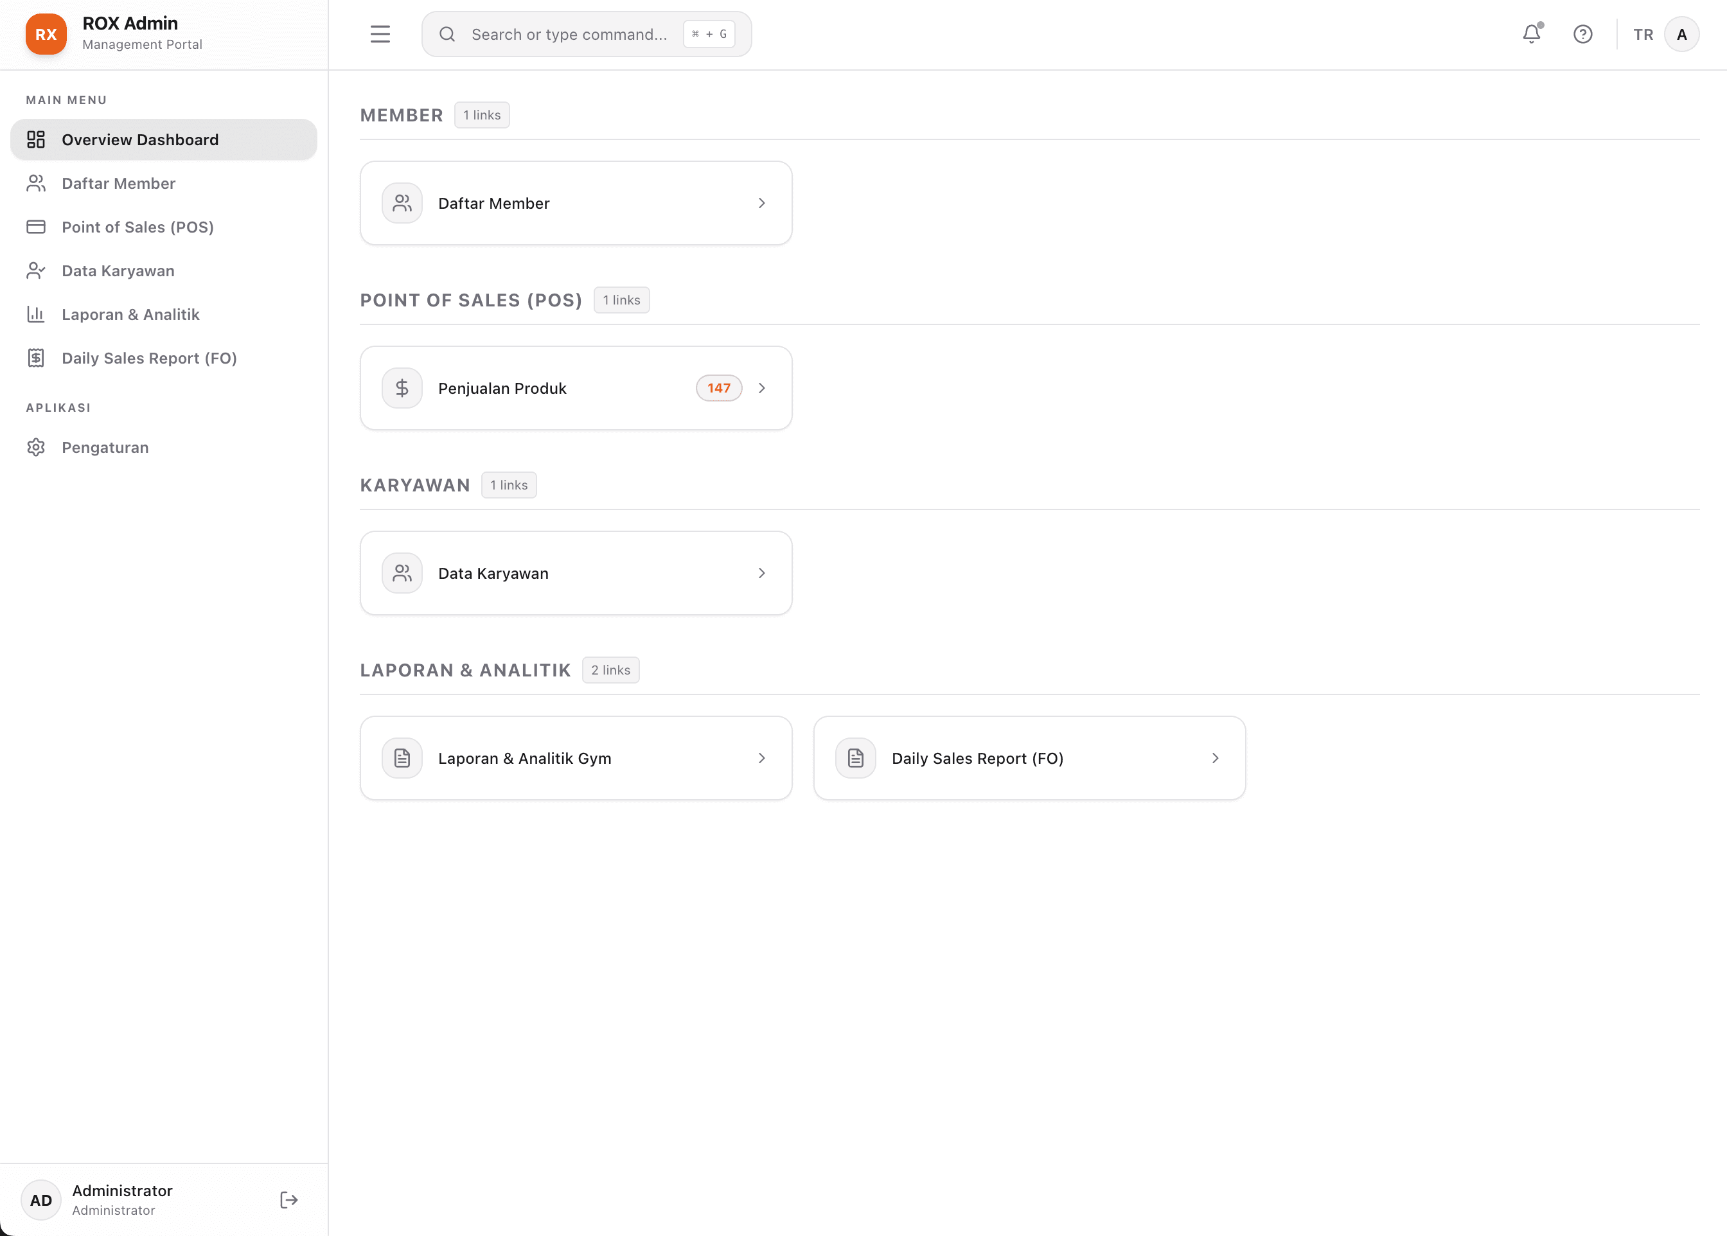Click the MAIN MENU label
The width and height of the screenshot is (1727, 1236).
point(66,100)
